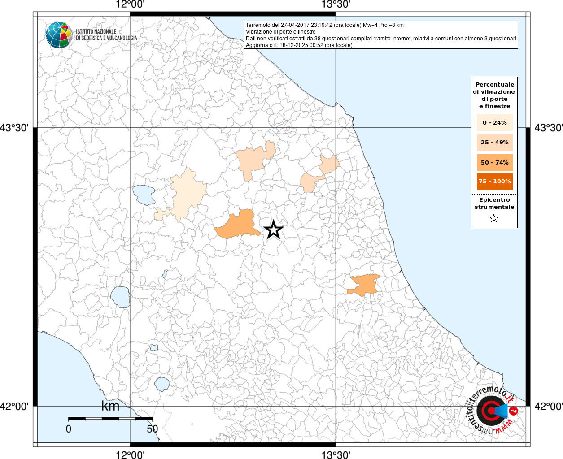563x459 pixels.
Task: Click the right 43°30' latitude label
Action: point(548,128)
